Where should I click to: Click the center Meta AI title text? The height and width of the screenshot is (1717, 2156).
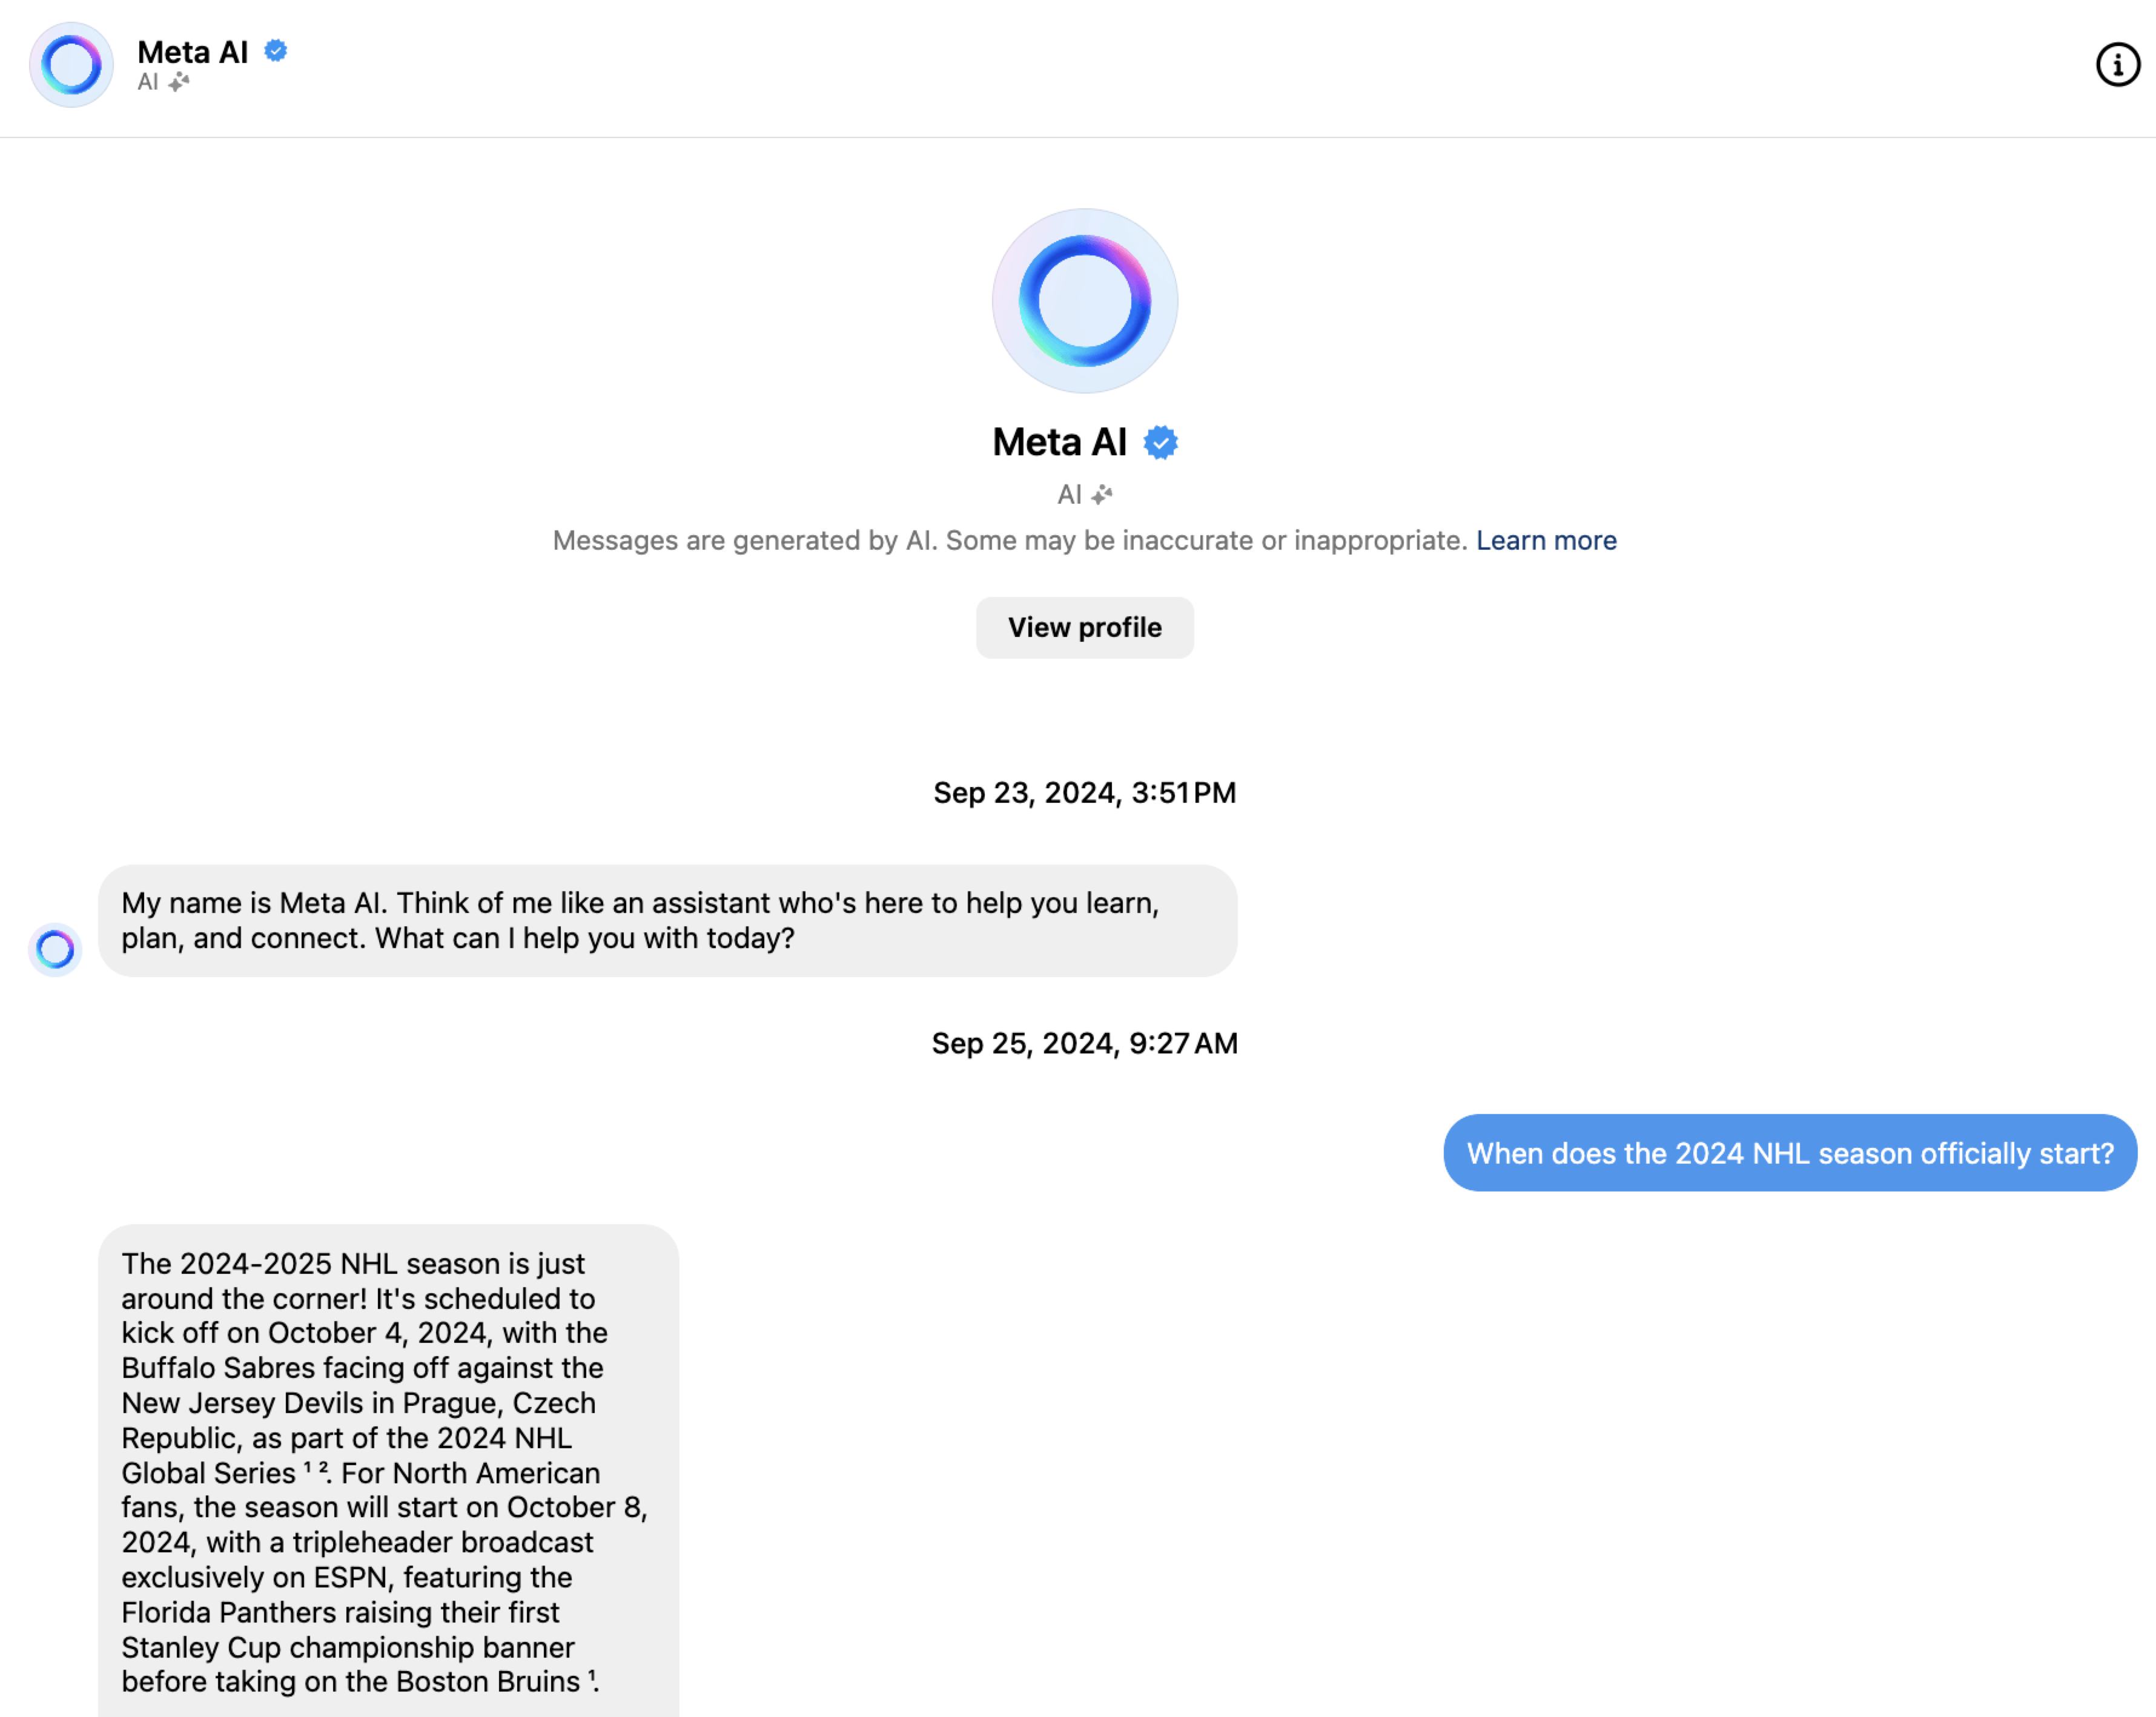point(1059,443)
